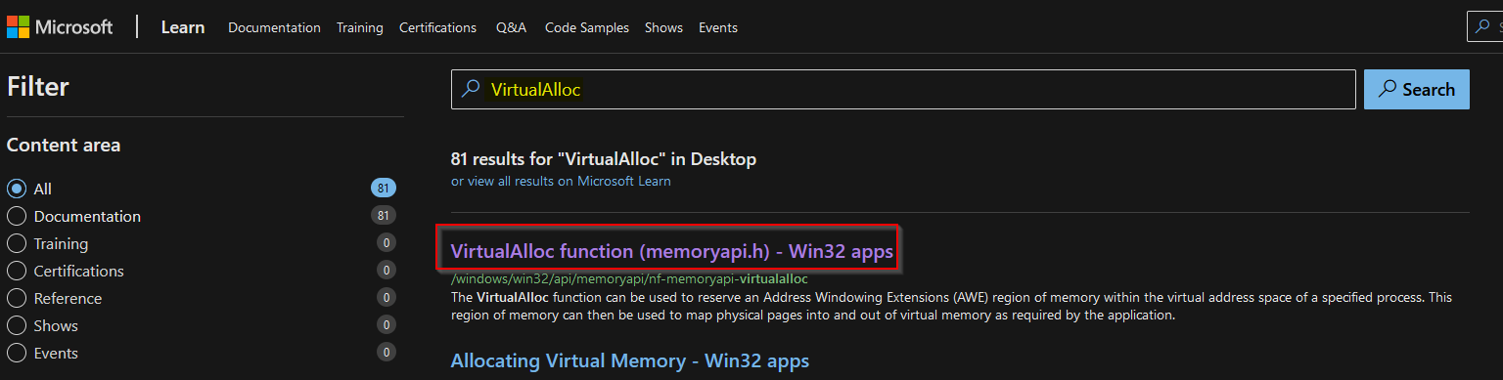The image size is (1503, 380).
Task: Select the Events filter radio button
Action: [16, 353]
